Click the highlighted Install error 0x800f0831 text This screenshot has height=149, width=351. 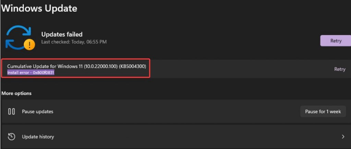(31, 73)
